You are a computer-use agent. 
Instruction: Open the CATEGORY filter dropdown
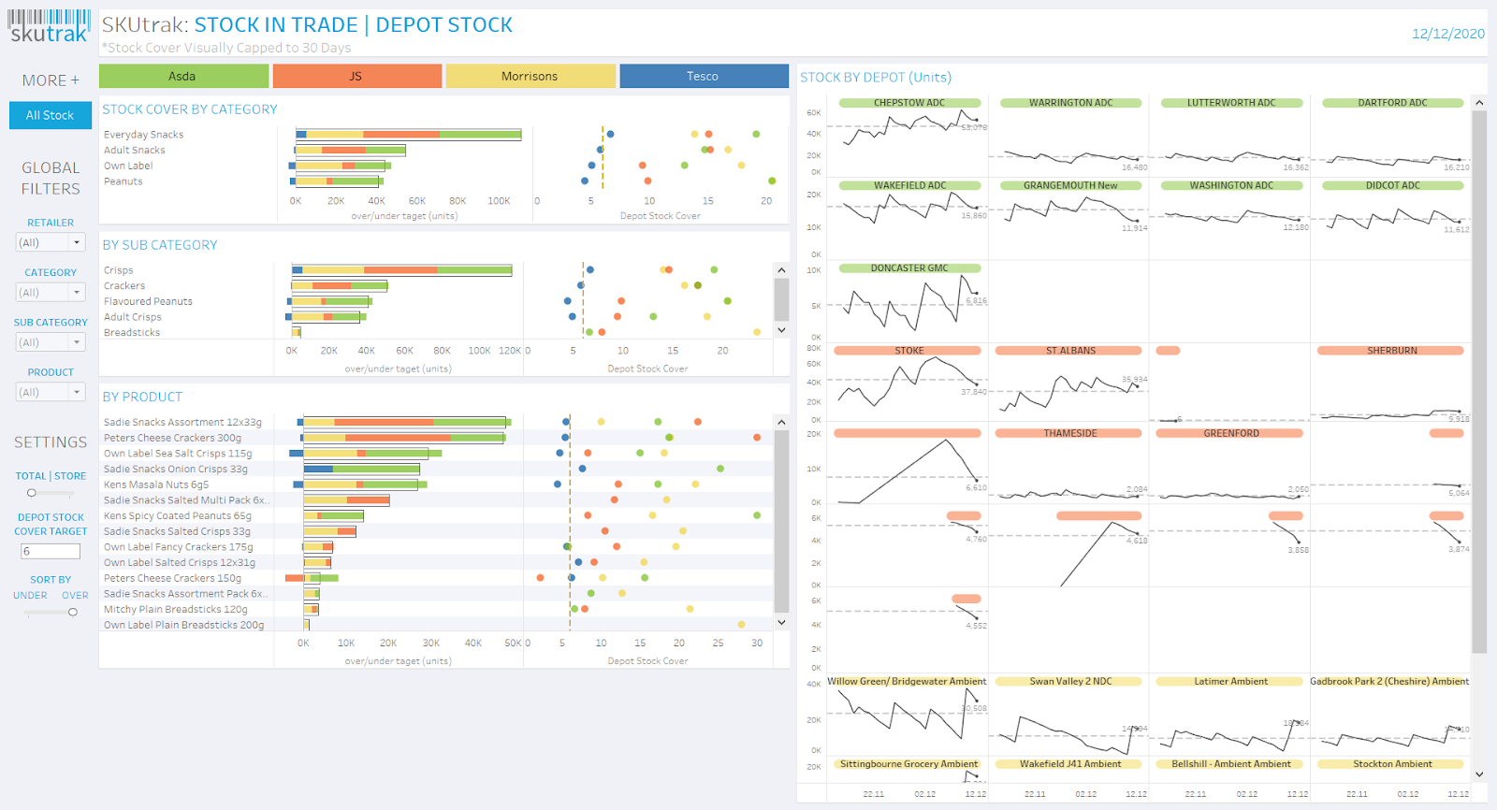51,292
